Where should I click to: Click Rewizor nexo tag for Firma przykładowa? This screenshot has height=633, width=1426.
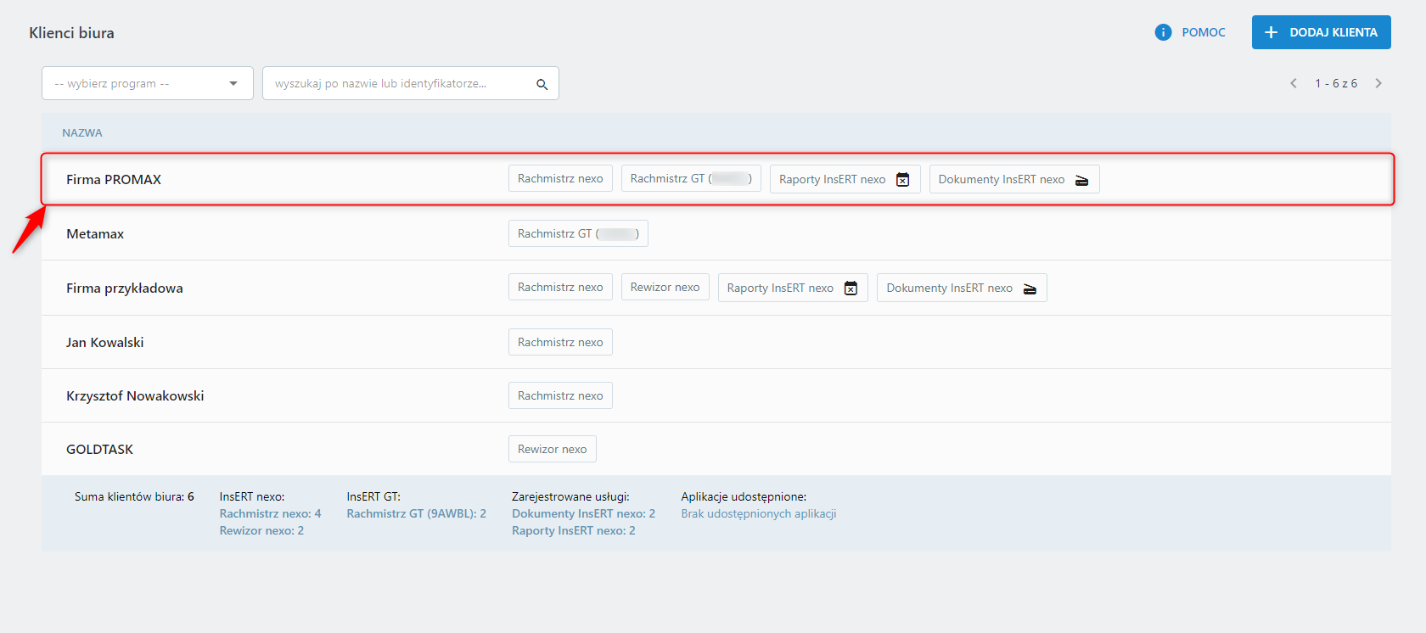click(x=665, y=287)
